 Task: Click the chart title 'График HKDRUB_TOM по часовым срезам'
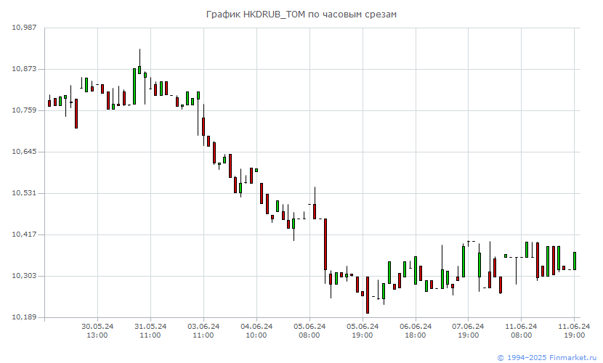tap(301, 15)
